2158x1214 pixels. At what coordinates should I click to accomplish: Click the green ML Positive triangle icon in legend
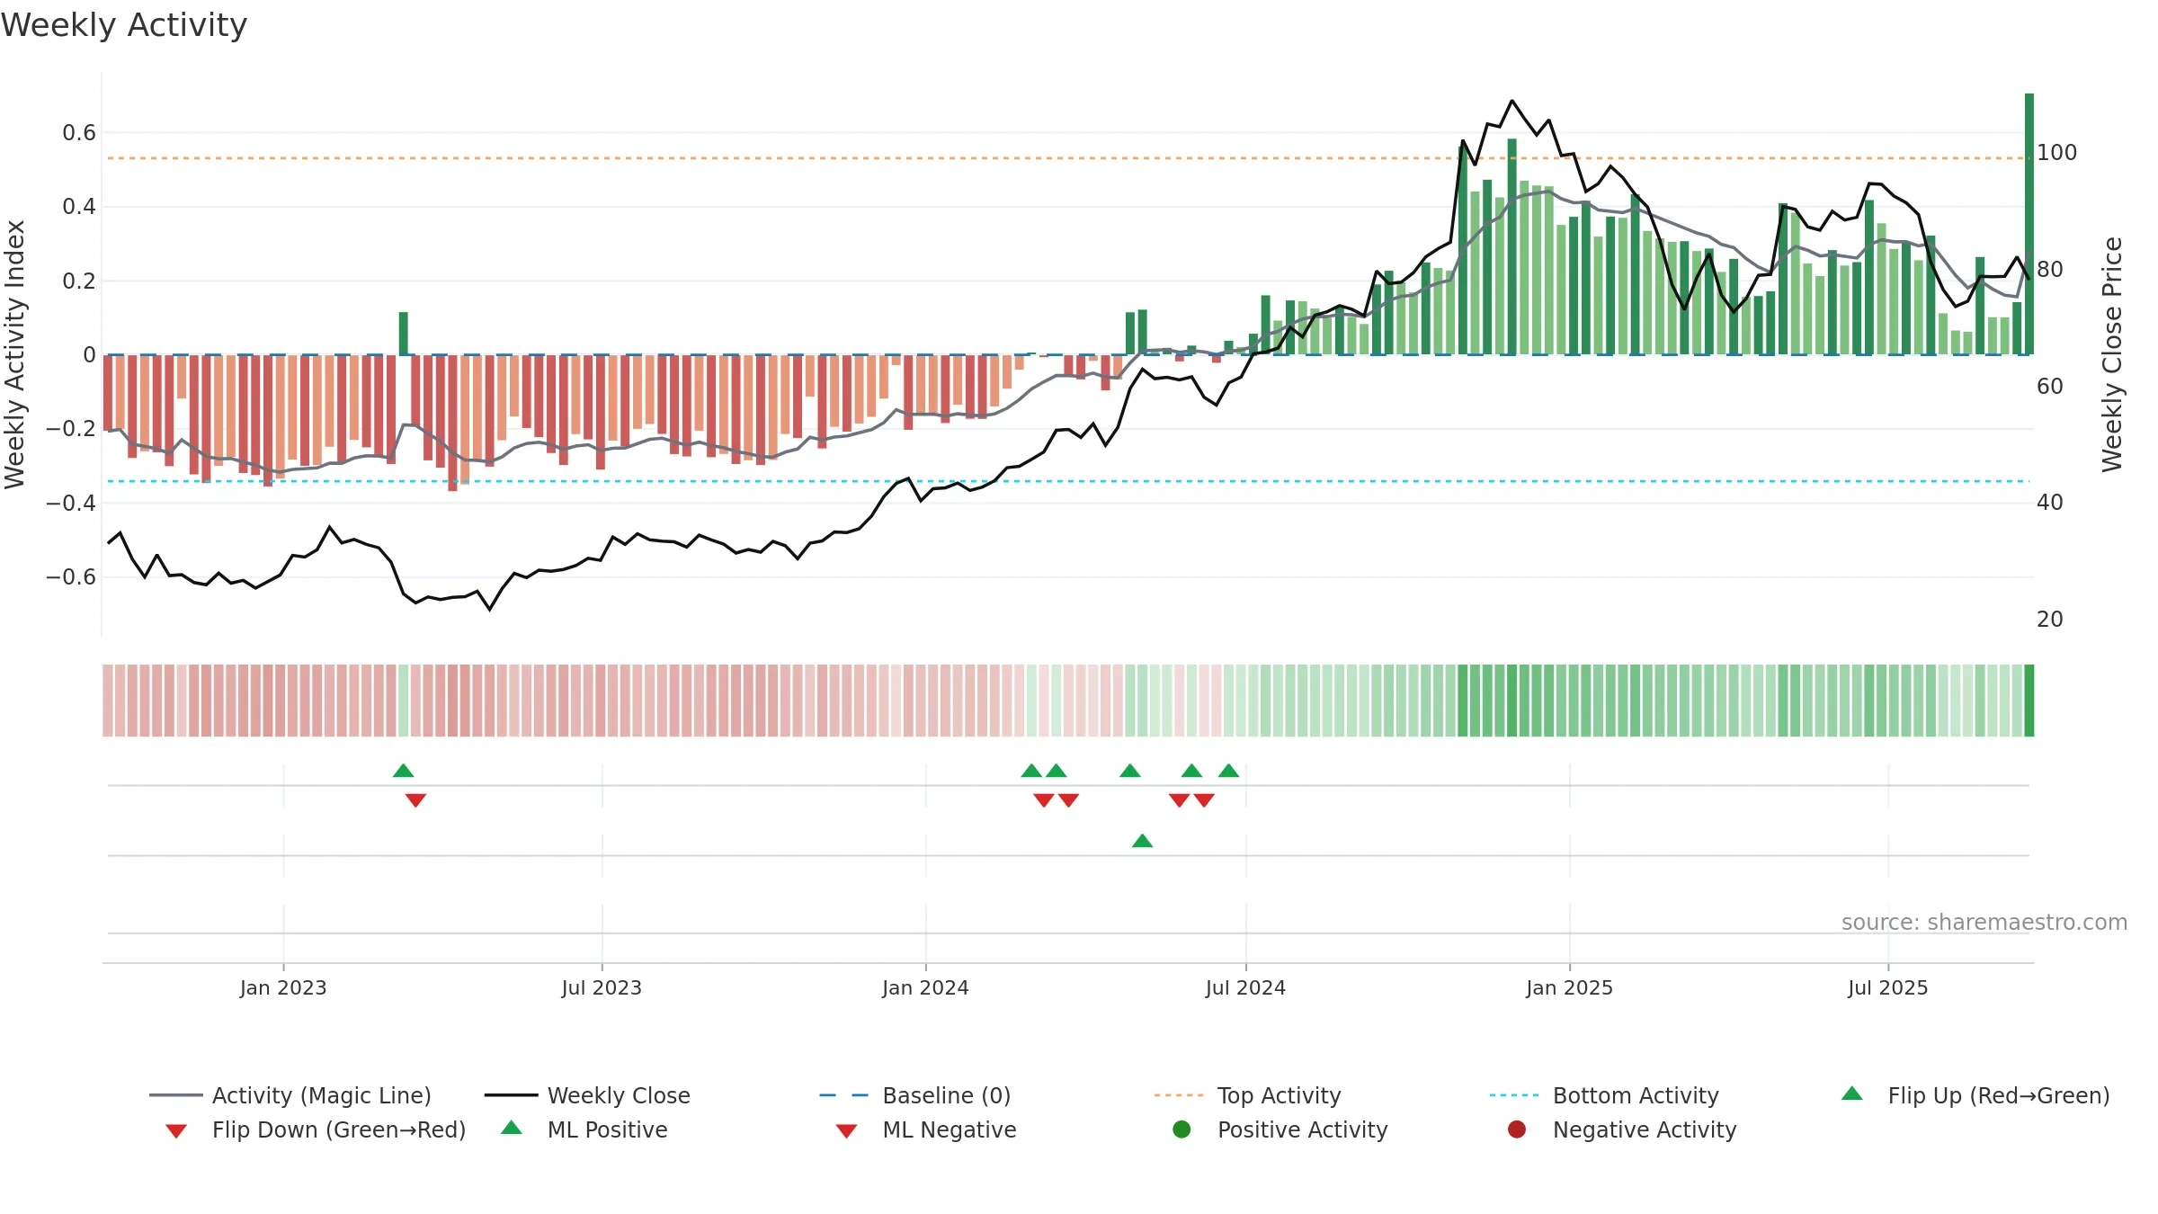coord(512,1128)
